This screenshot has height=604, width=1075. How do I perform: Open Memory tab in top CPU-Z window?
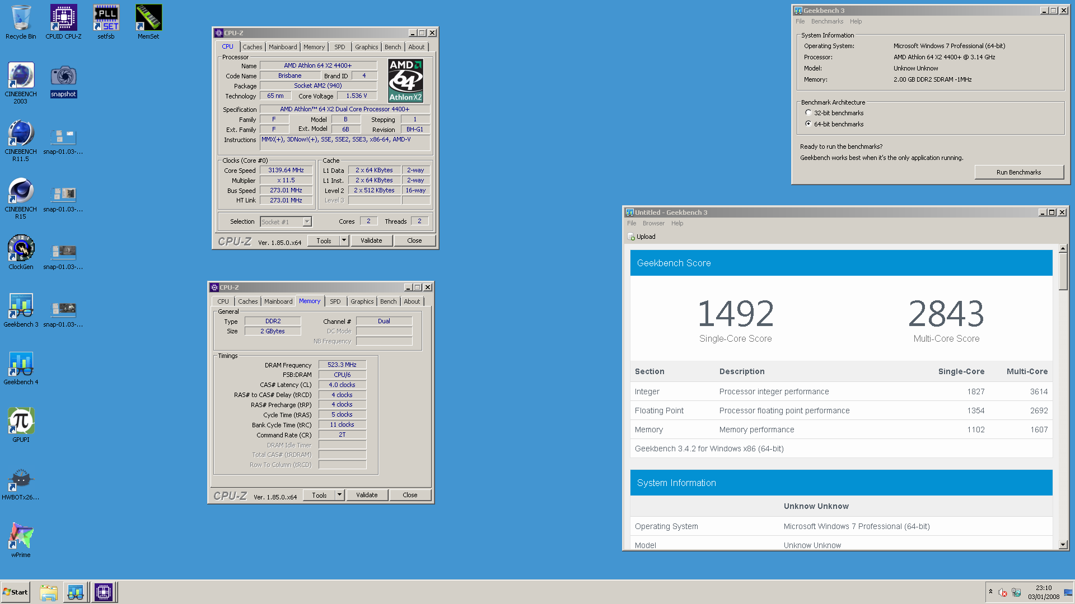314,47
